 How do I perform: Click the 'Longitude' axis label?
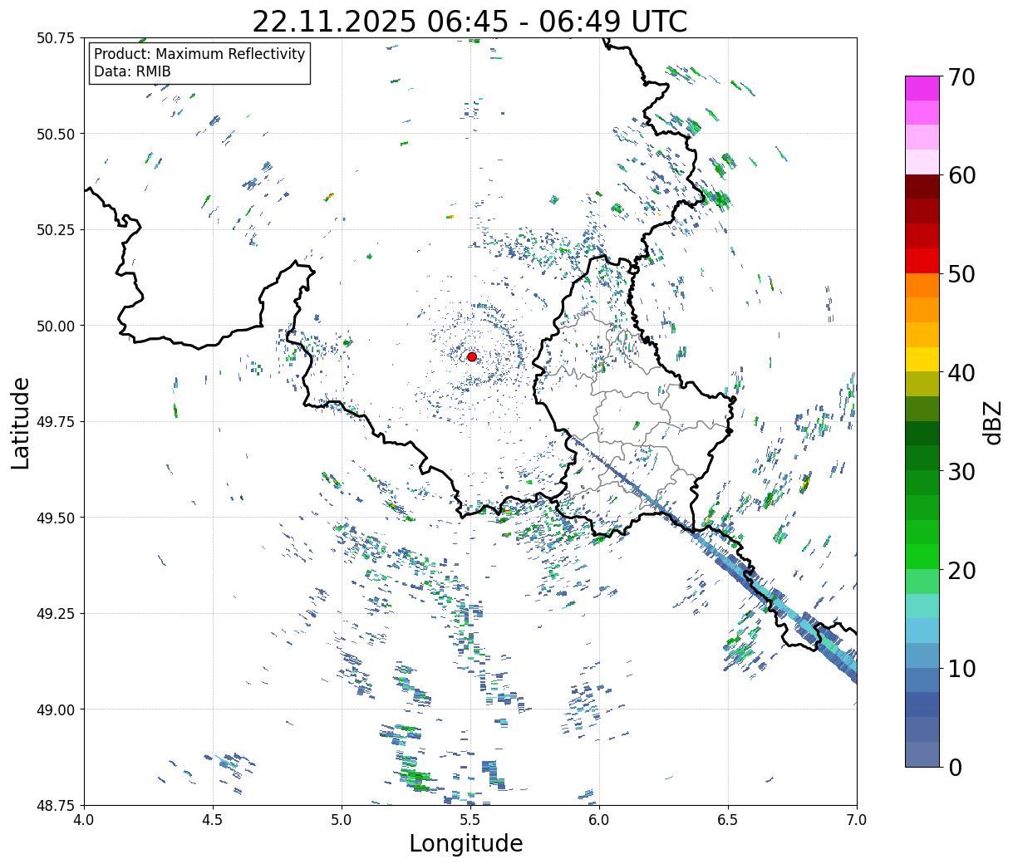click(x=466, y=843)
